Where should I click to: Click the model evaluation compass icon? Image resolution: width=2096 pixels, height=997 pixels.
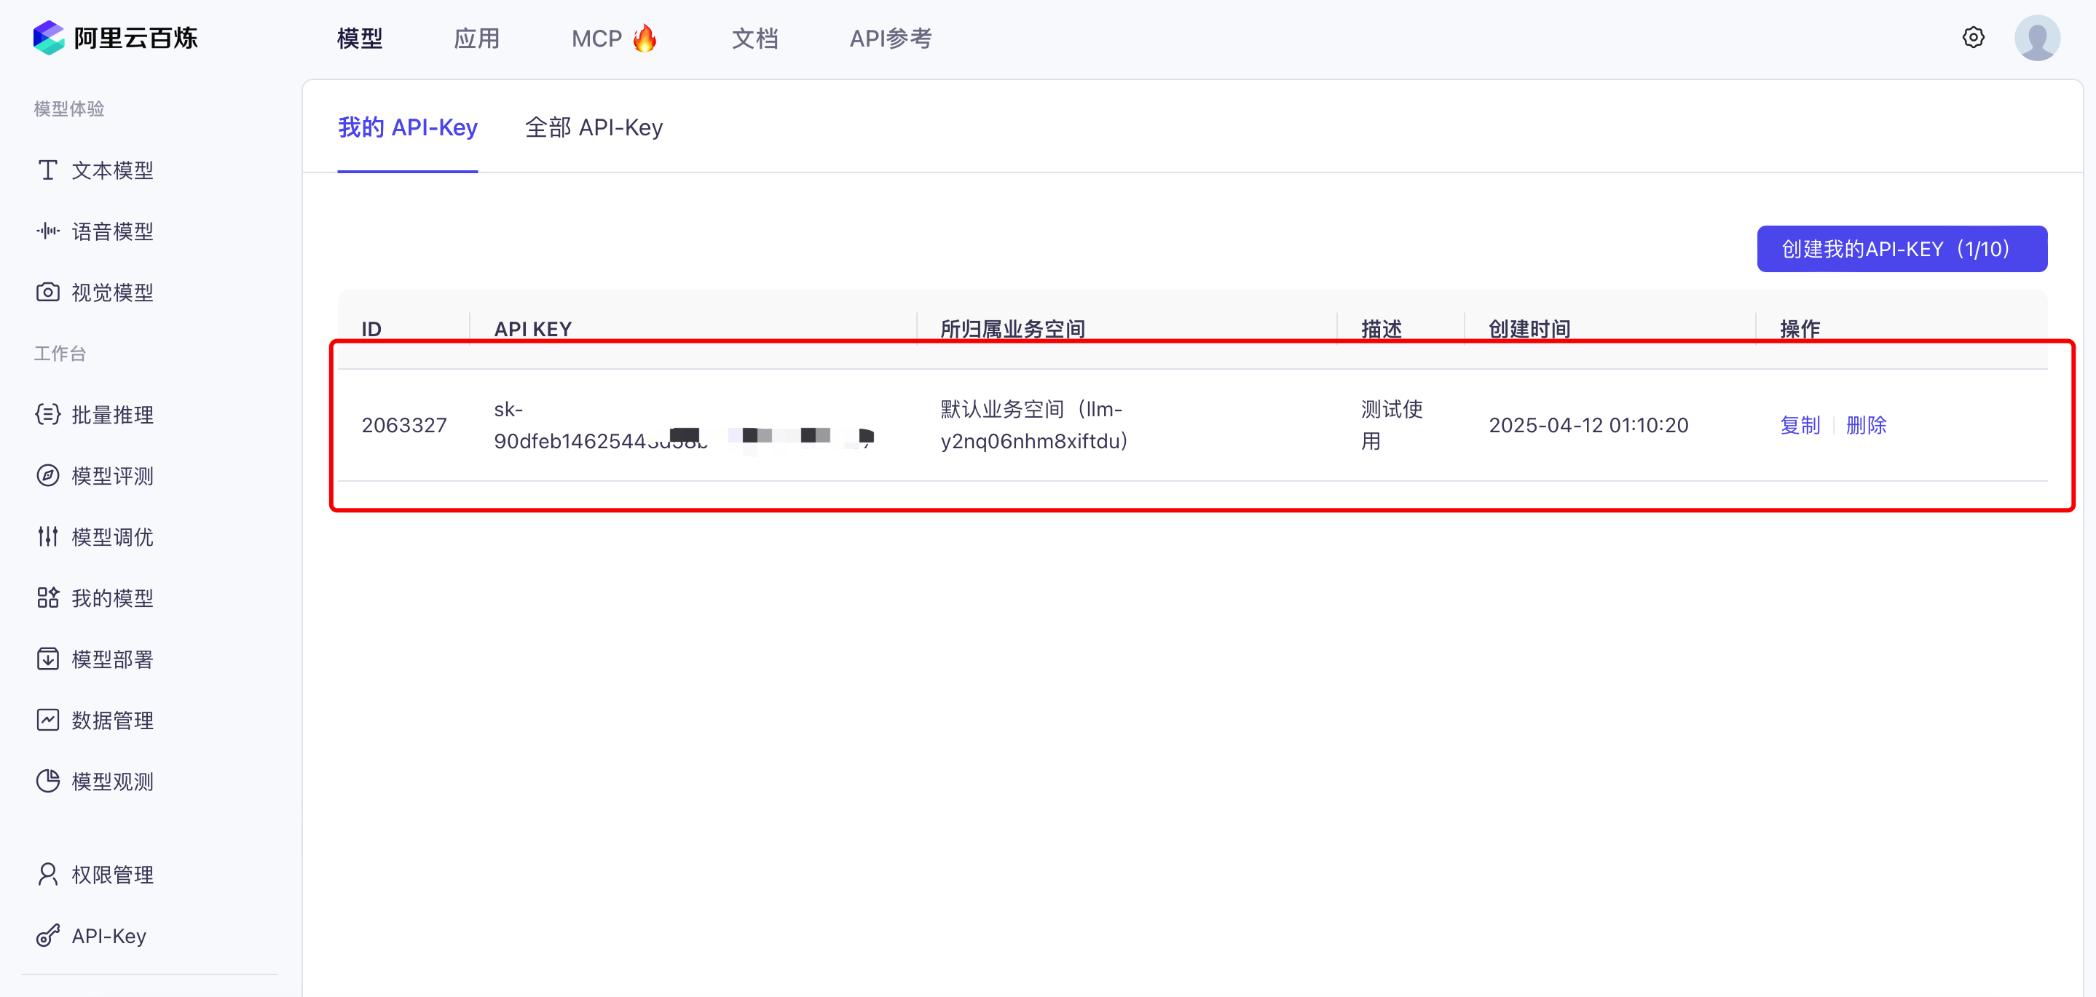pos(47,476)
